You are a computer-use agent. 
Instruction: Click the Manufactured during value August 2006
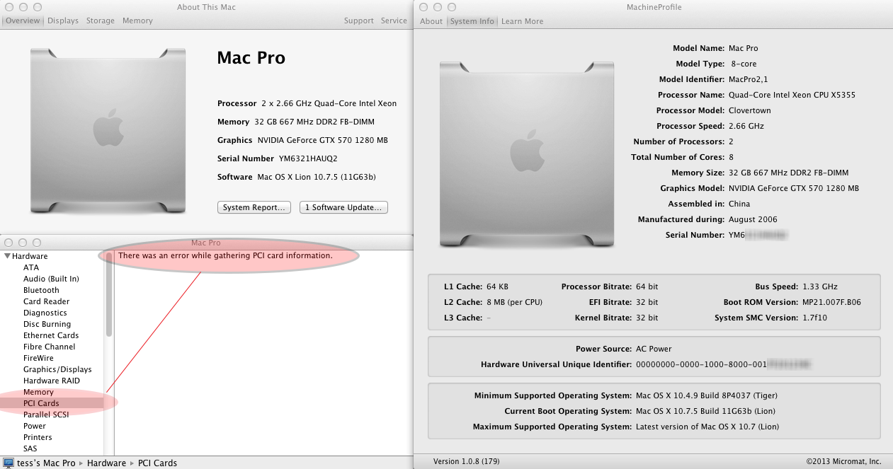tap(753, 219)
